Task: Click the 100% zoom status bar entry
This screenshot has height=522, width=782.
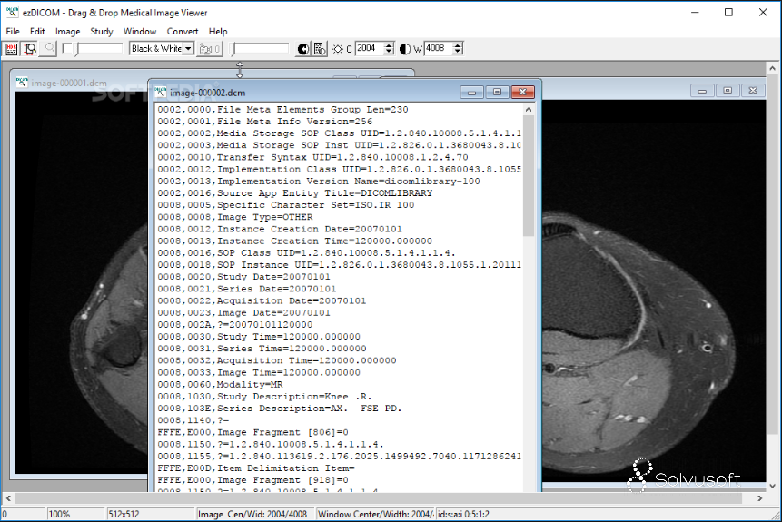Action: click(75, 514)
